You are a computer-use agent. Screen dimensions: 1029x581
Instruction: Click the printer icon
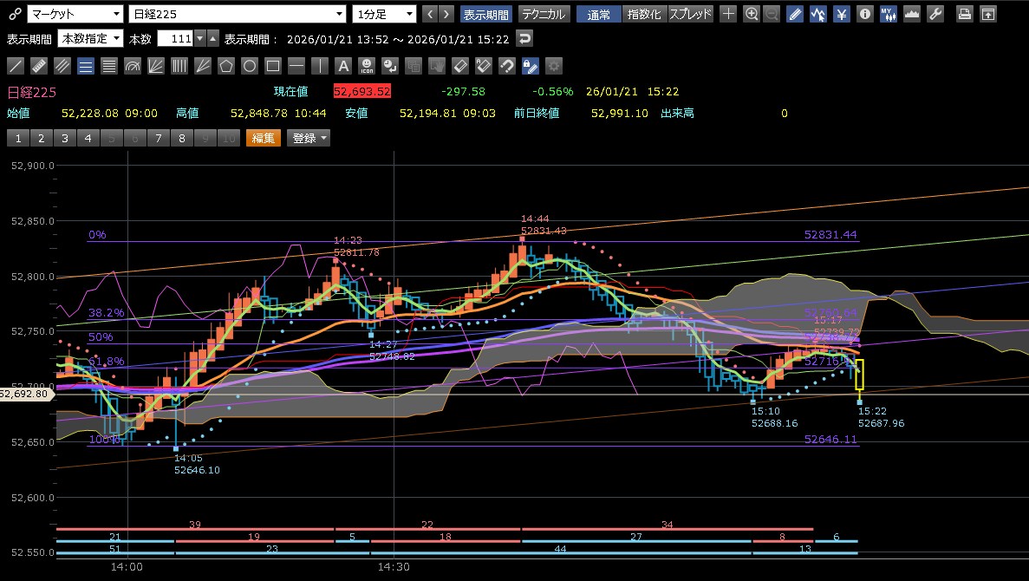[964, 14]
